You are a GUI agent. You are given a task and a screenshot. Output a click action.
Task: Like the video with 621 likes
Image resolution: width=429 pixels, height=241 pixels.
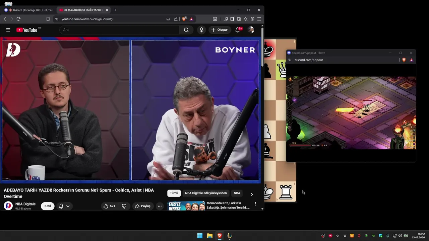[109, 206]
